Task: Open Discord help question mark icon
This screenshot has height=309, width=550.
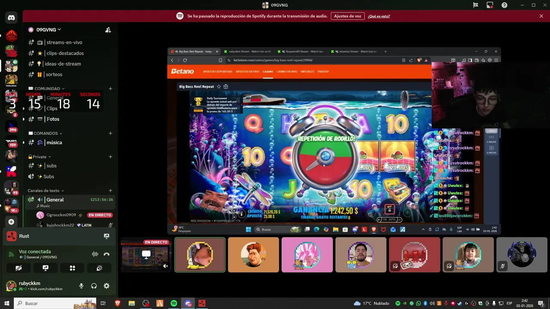Action: (504, 5)
